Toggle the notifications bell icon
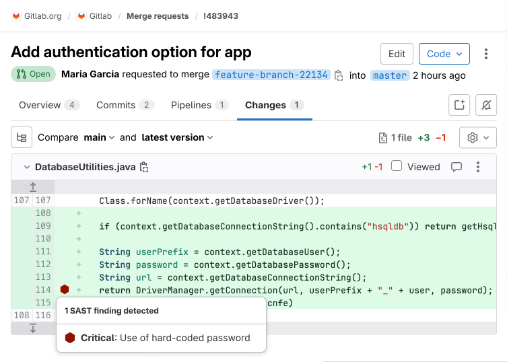This screenshot has height=362, width=507. point(486,105)
